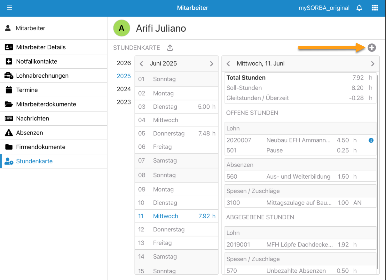The width and height of the screenshot is (386, 280).
Task: Go to previous month before Juni 2025
Action: (141, 64)
